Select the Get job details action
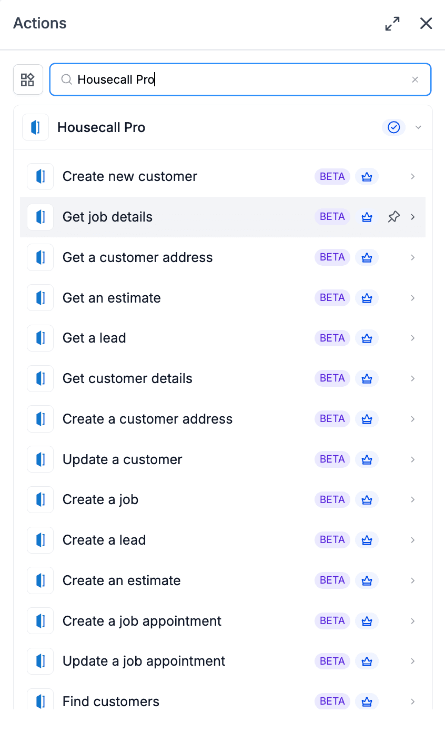This screenshot has width=445, height=742. tap(223, 217)
